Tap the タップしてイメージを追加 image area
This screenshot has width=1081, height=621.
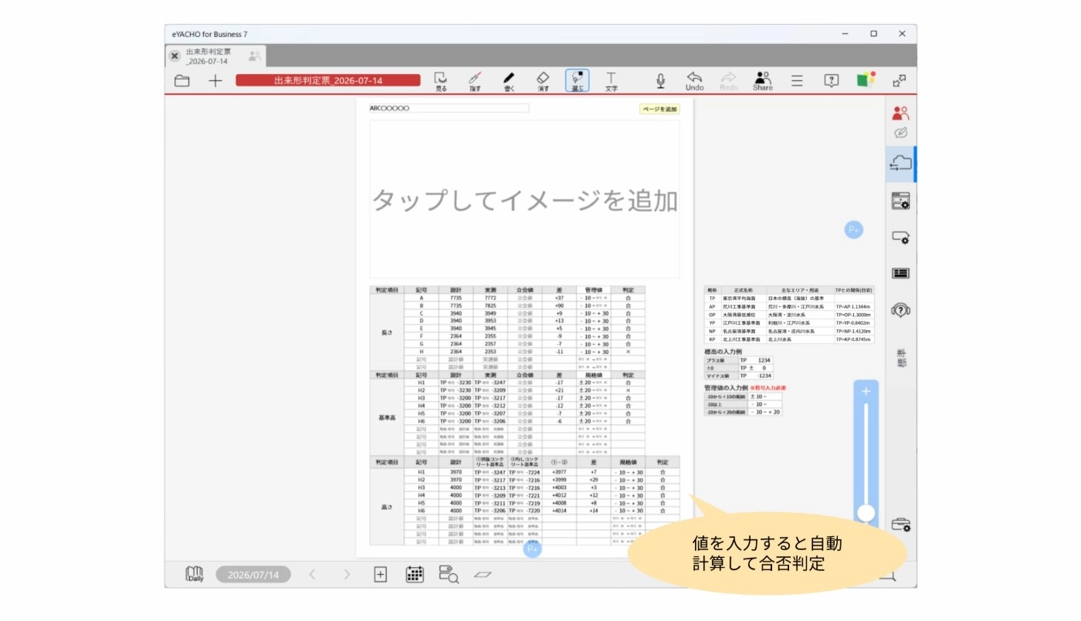pos(525,200)
